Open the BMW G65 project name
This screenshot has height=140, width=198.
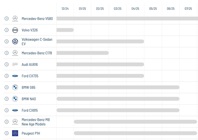[29, 87]
